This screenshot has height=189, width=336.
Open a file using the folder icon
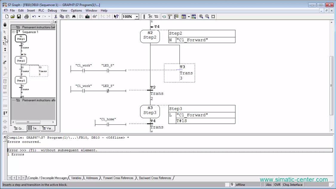[13, 16]
